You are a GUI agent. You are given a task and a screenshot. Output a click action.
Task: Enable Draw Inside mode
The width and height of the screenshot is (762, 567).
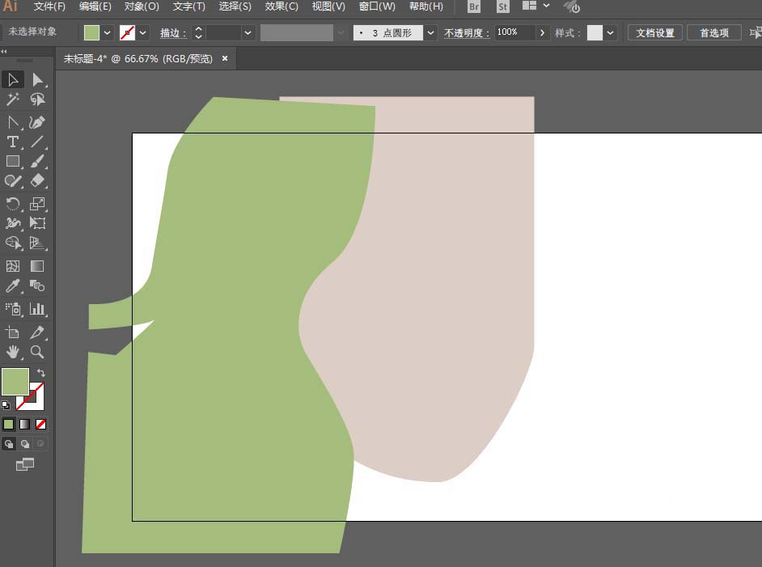tap(40, 443)
